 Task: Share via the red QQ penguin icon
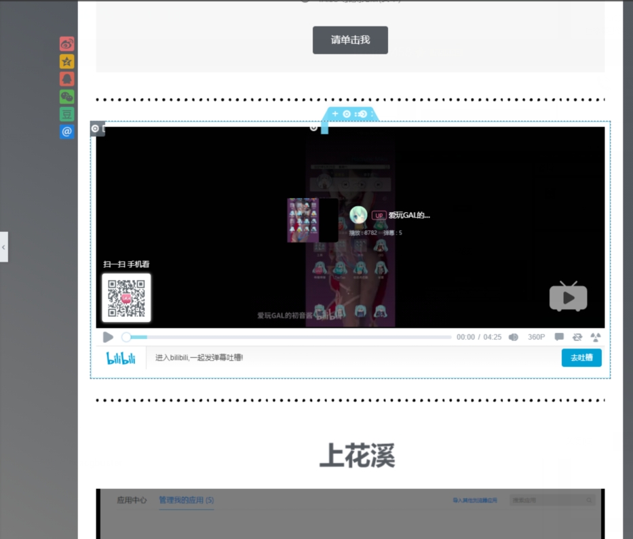click(67, 79)
